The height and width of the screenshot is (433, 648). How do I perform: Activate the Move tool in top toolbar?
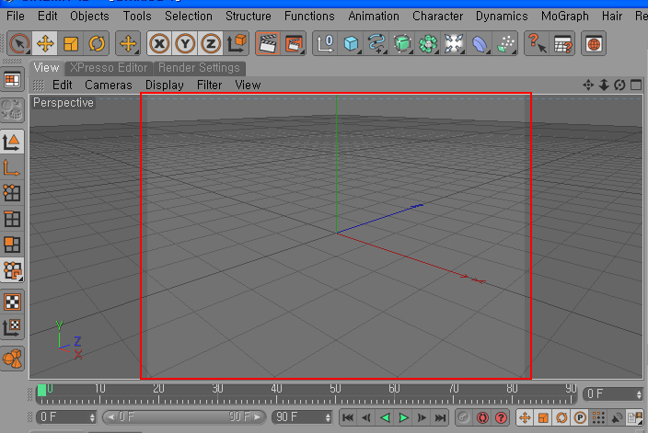click(45, 43)
